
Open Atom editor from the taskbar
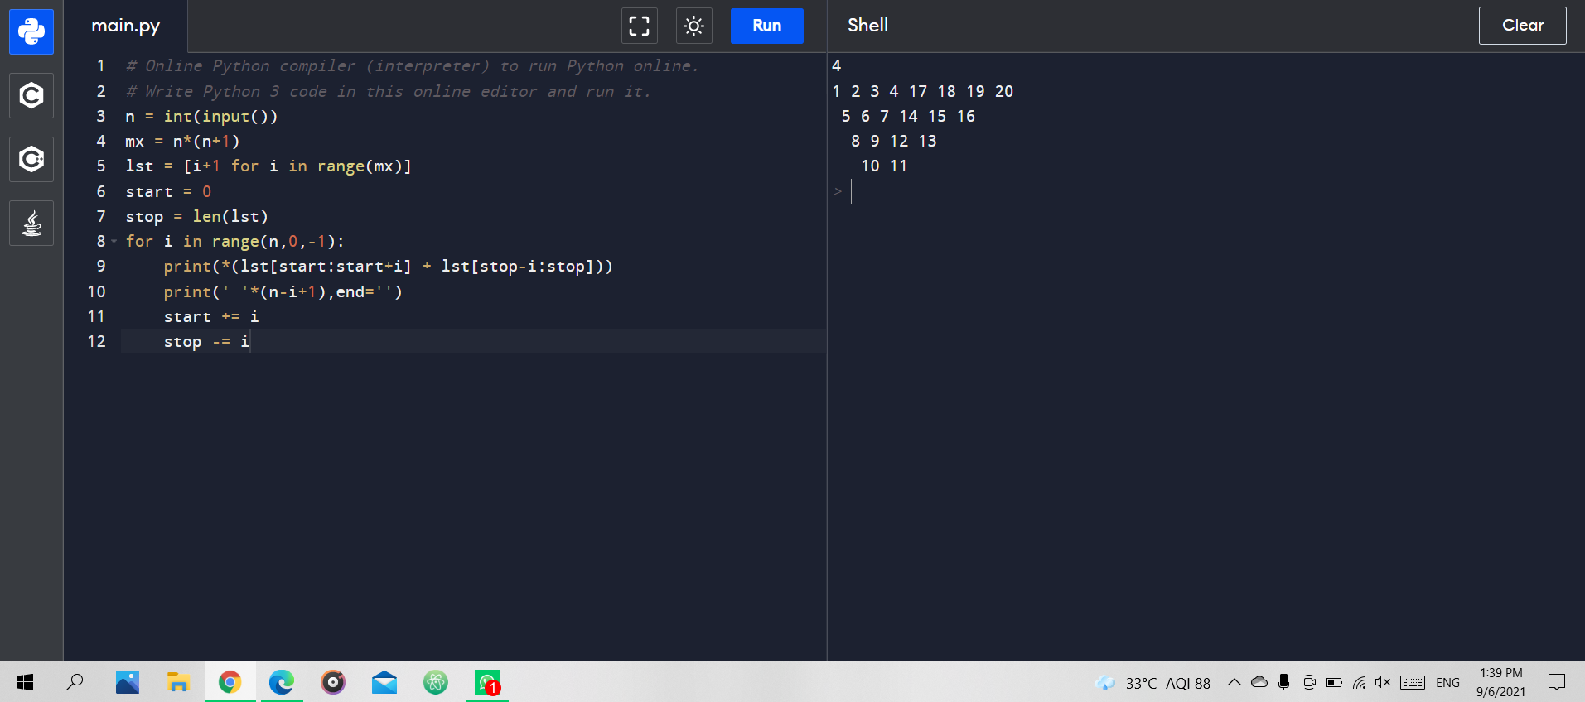click(436, 682)
